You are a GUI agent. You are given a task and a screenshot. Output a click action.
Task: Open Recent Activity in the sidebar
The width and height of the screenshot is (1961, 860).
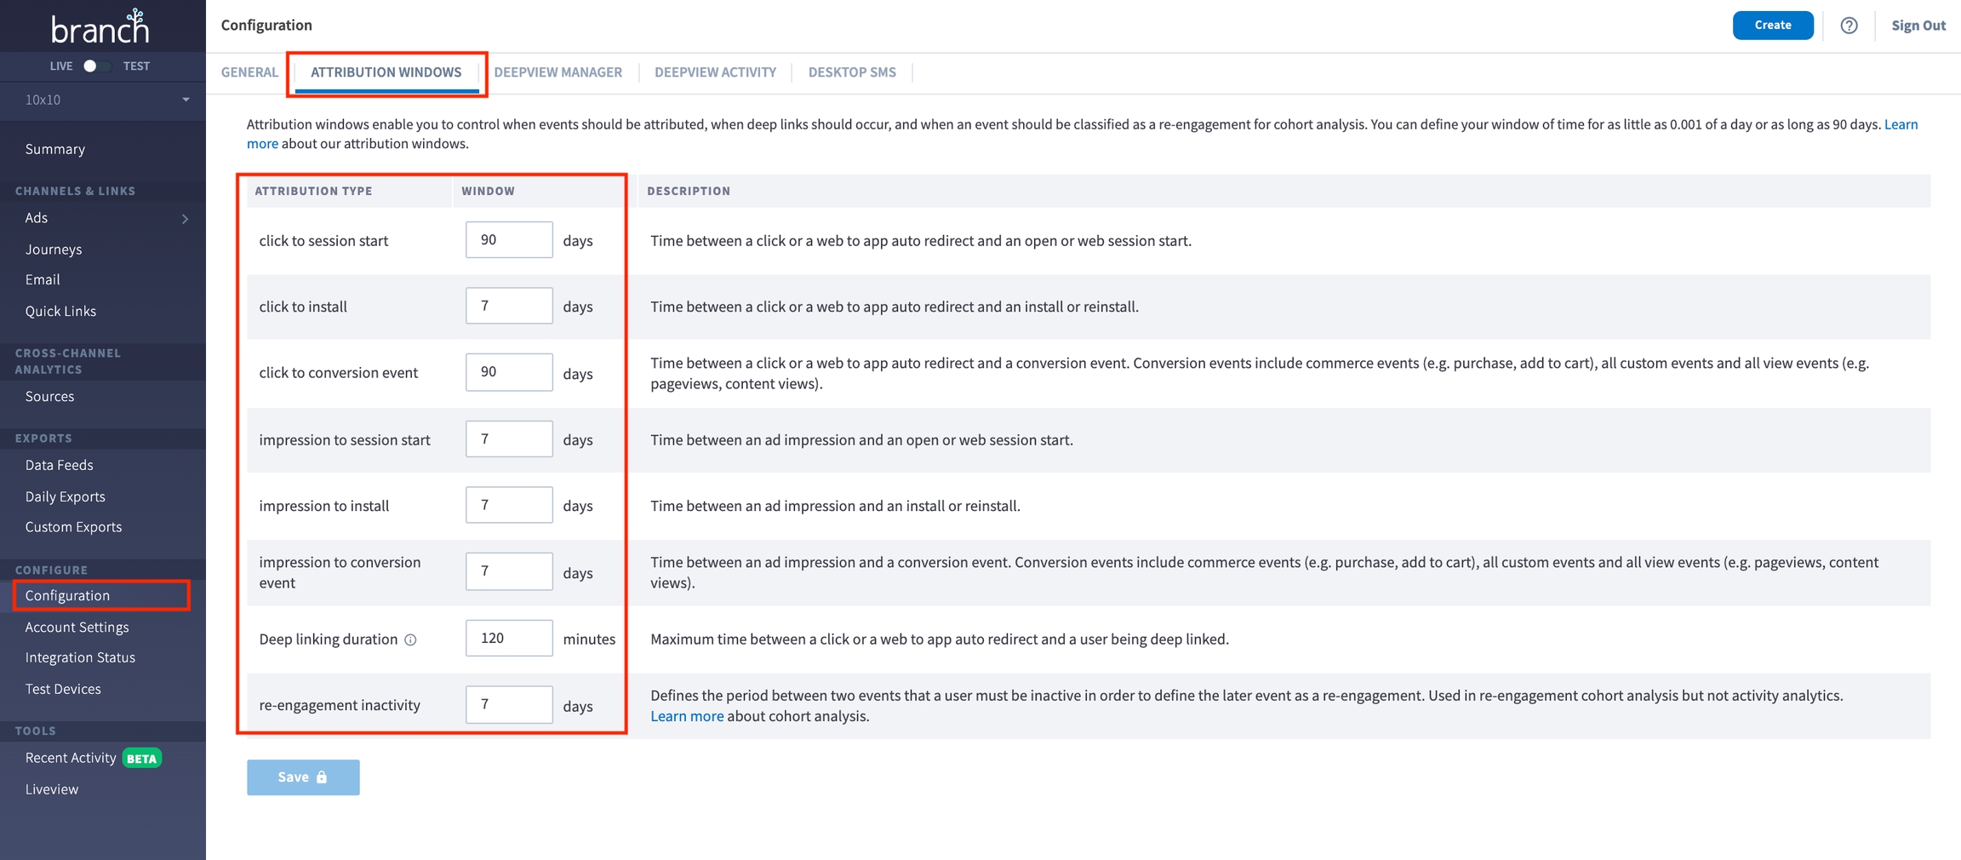click(71, 758)
